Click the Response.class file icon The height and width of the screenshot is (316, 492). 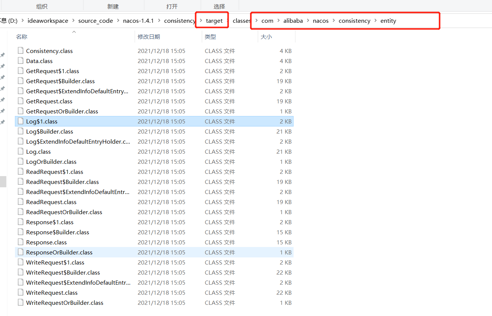coord(21,242)
